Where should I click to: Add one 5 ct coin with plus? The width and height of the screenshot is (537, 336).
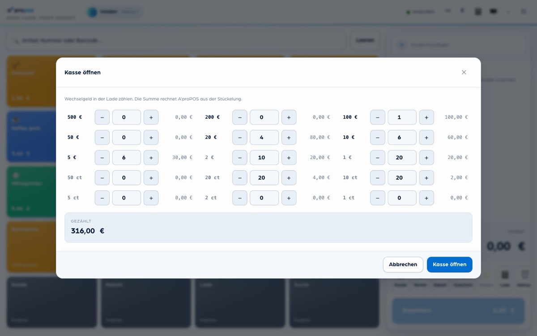click(151, 198)
